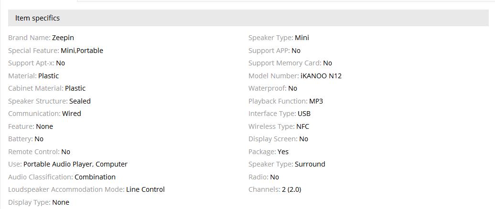Select the Waterproof label
This screenshot has width=495, height=209.
click(x=267, y=88)
